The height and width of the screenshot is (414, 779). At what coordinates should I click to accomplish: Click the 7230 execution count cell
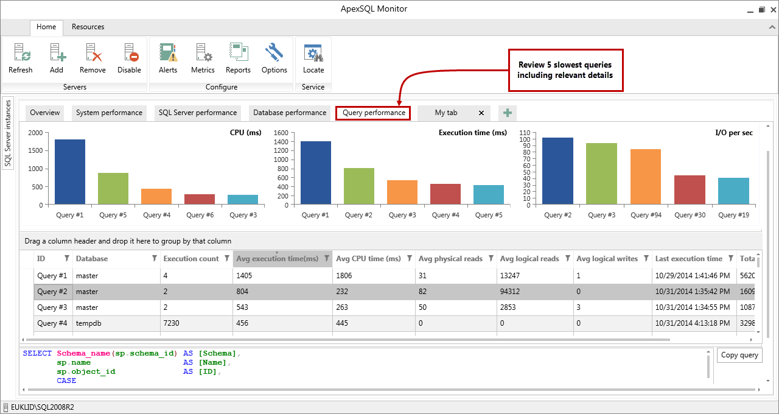pos(197,323)
